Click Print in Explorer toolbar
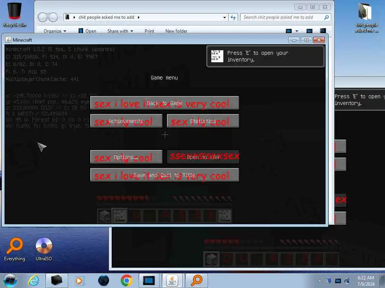Screen dimensions: 385x288 149,31
